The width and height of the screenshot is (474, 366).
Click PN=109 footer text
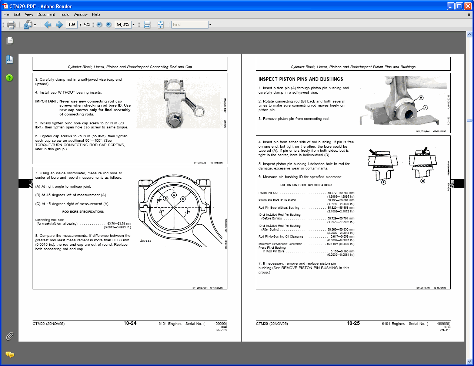pyautogui.click(x=222, y=330)
